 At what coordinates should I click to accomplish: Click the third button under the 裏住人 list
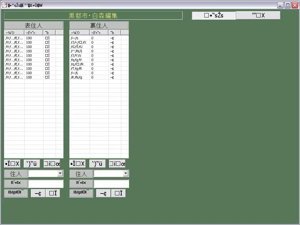click(117, 164)
